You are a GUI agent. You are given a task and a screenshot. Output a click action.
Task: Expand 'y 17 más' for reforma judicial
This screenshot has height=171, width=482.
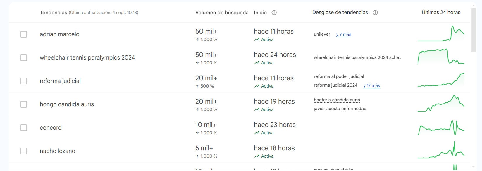(371, 85)
